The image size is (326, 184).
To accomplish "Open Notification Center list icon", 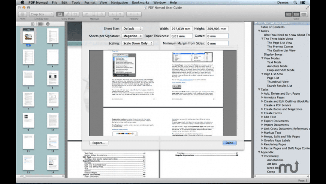I will [303, 3].
